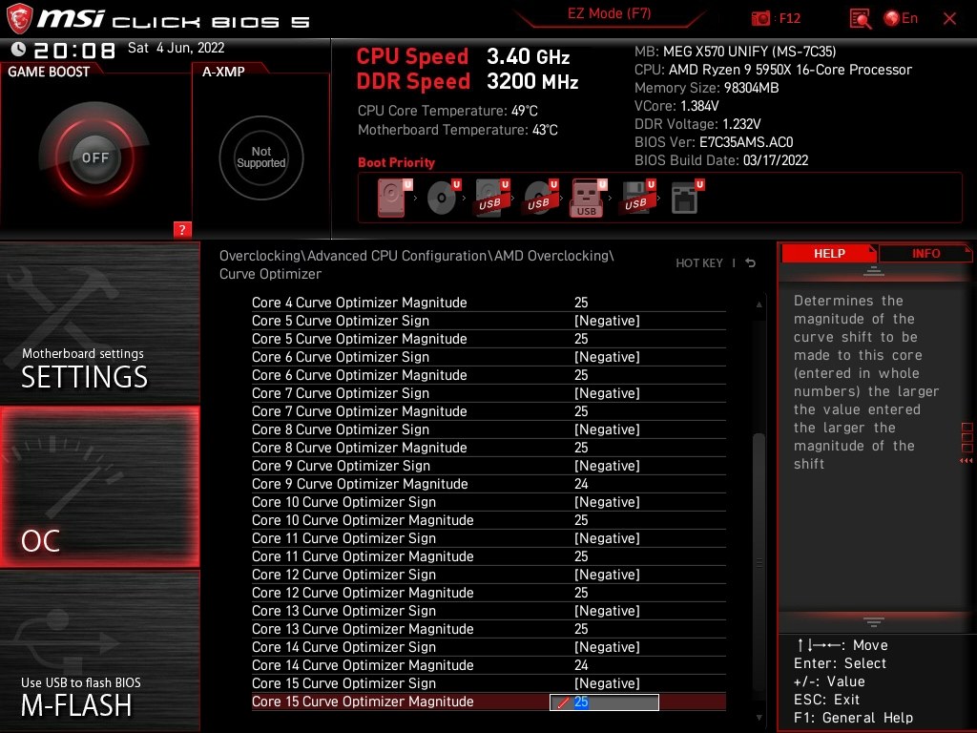Select the optical disc boot device icon

coord(444,198)
